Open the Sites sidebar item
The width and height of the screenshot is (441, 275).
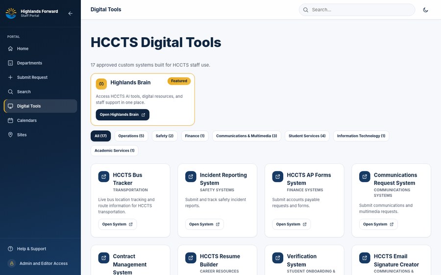coord(41,135)
